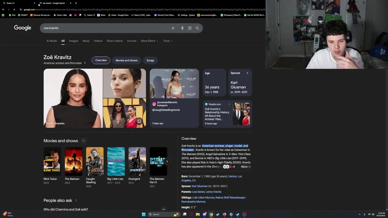Select the Overview chip

101,60
